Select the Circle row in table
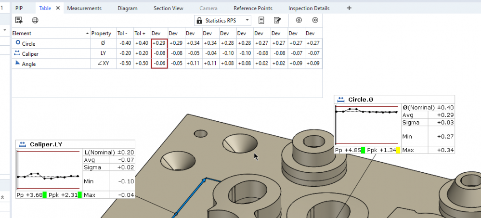This screenshot has height=218, width=481. (28, 43)
